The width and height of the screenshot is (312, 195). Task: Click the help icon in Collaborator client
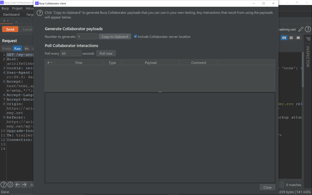tap(40, 13)
